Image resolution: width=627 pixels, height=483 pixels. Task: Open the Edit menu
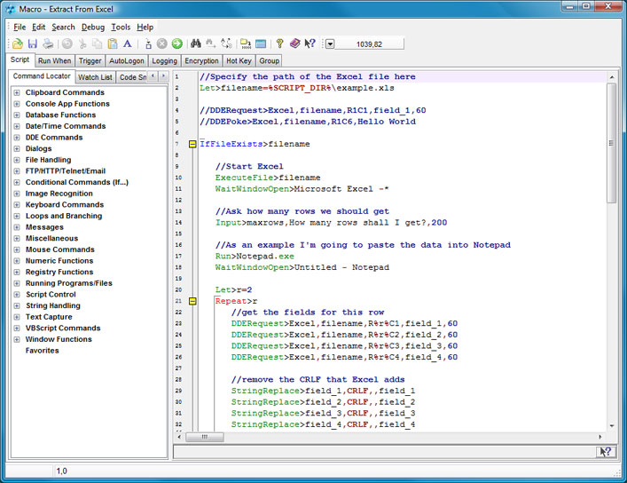(38, 28)
